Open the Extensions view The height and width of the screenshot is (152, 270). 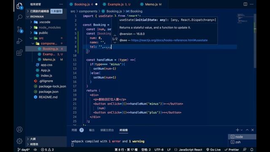(19, 52)
